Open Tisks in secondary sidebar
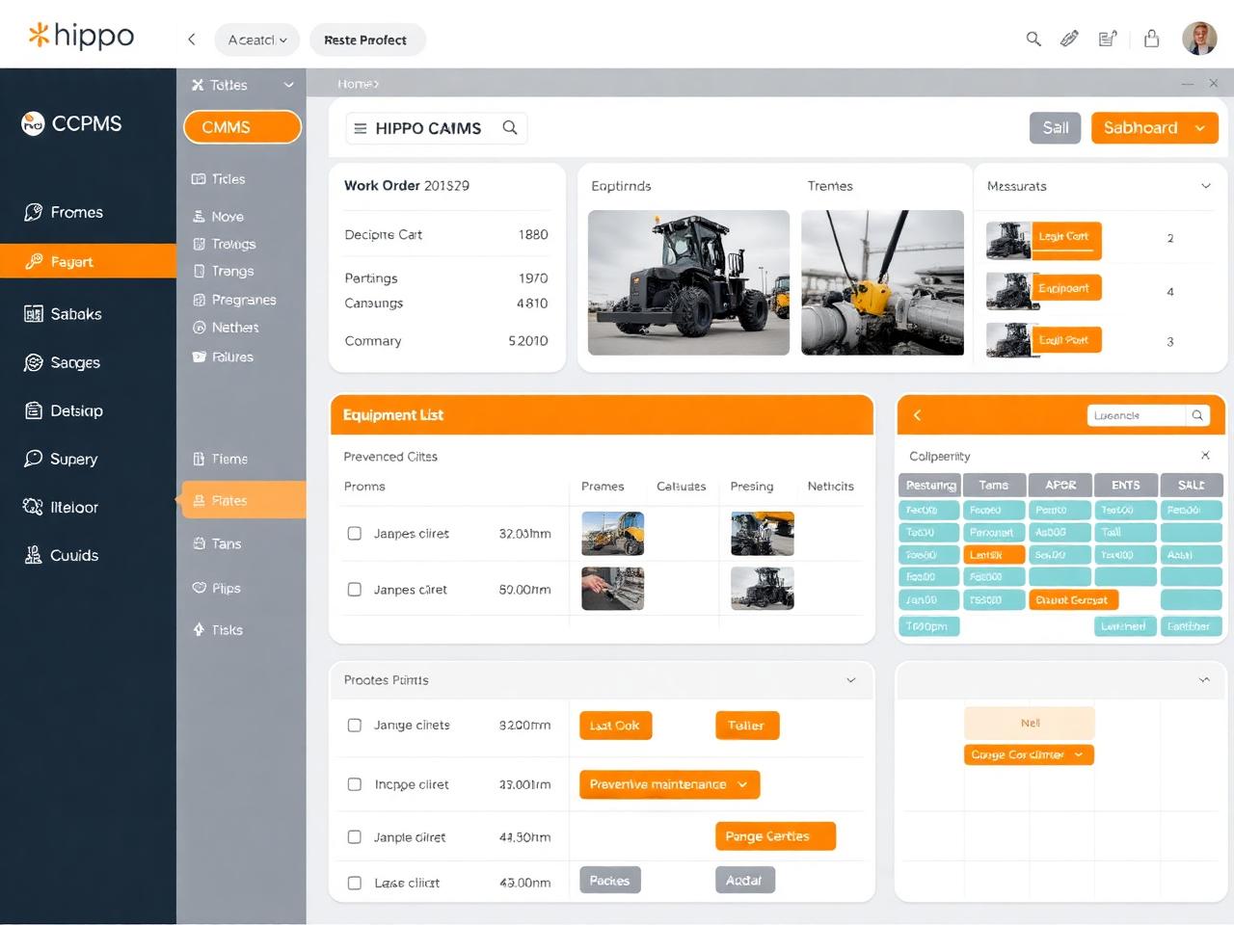Screen dimensions: 1234x925 point(218,629)
